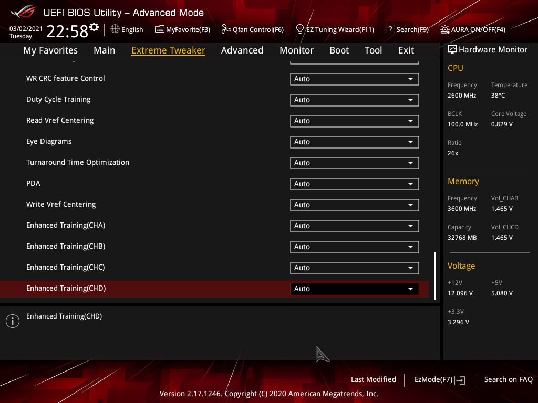Image resolution: width=538 pixels, height=403 pixels.
Task: Click the language globe icon
Action: pyautogui.click(x=115, y=29)
